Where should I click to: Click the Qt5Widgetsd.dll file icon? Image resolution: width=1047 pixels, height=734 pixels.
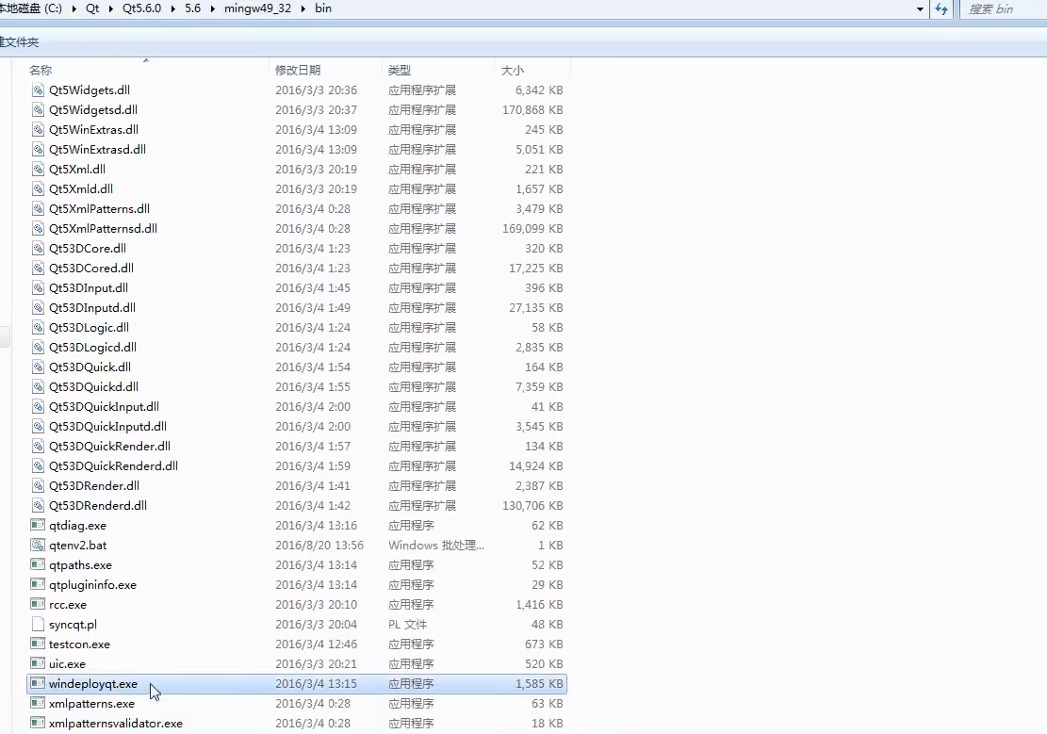[38, 109]
